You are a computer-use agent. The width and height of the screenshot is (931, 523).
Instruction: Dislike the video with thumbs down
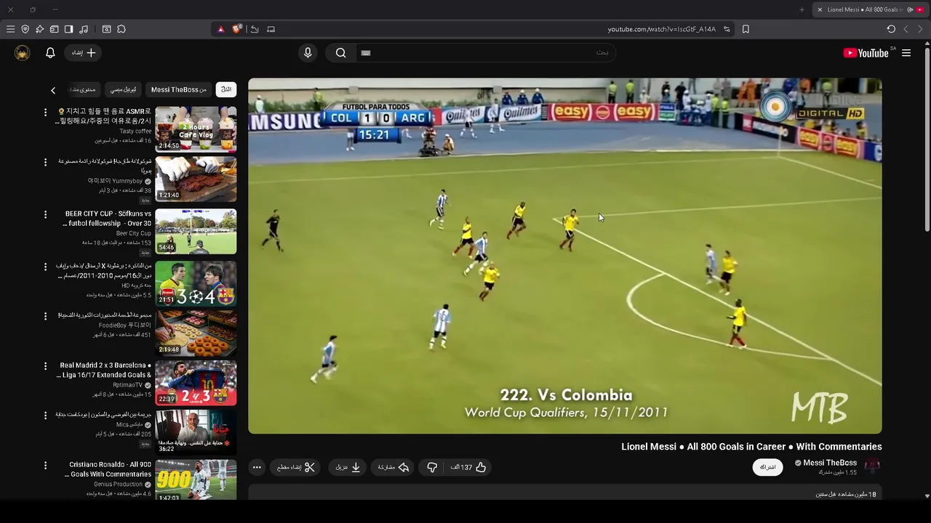[x=432, y=467]
